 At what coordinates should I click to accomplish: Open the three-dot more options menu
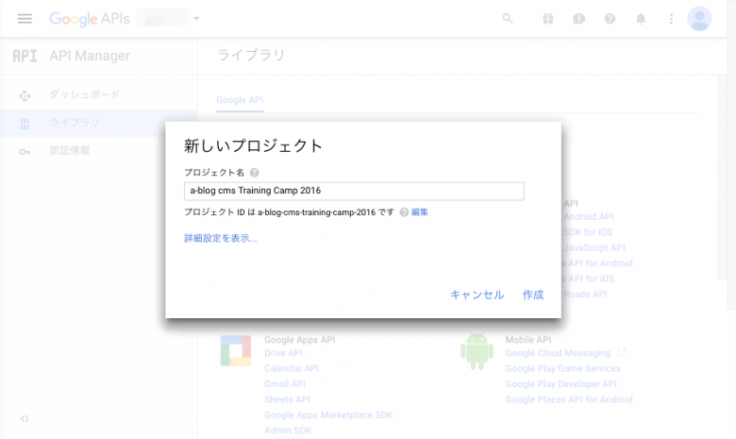click(671, 19)
